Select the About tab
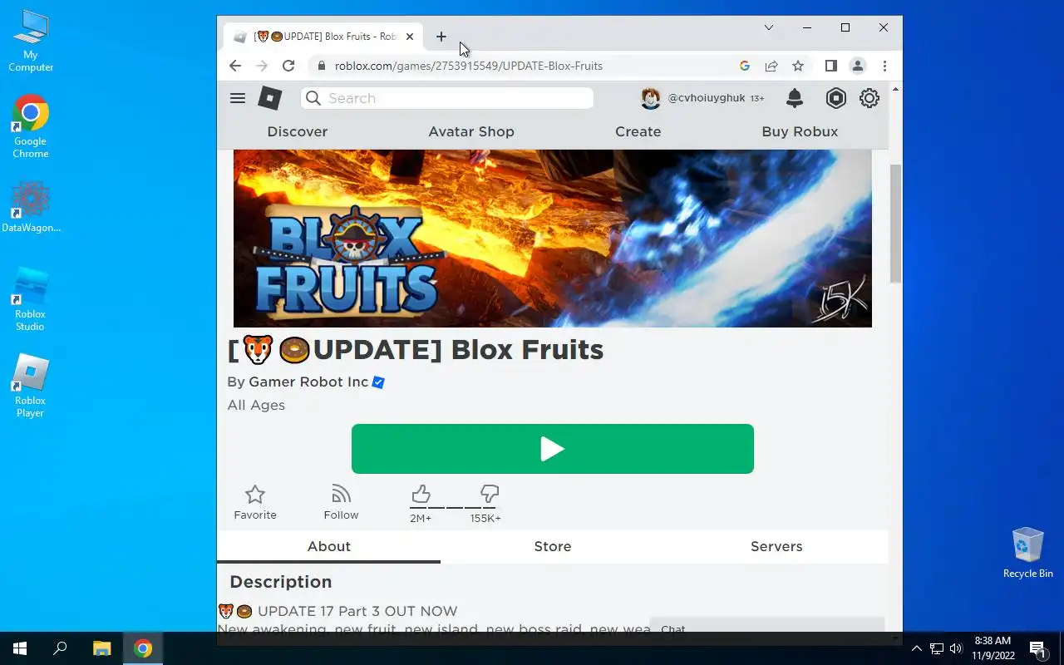Screen dimensions: 1064x665 pyautogui.click(x=329, y=546)
